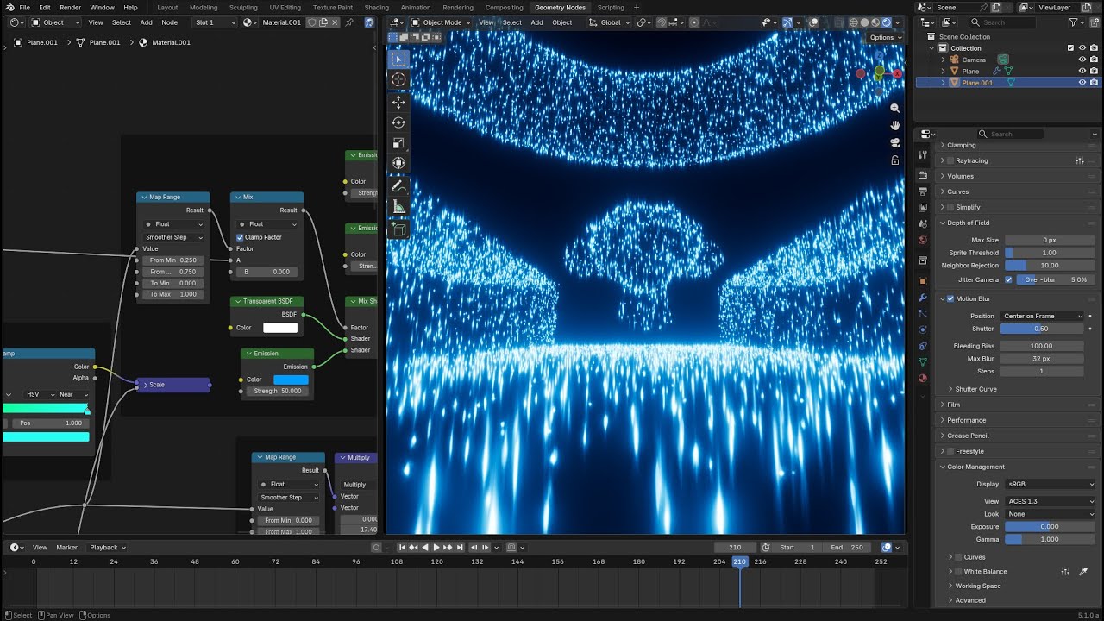Image resolution: width=1104 pixels, height=621 pixels.
Task: Select the Measure tool
Action: coord(398,207)
